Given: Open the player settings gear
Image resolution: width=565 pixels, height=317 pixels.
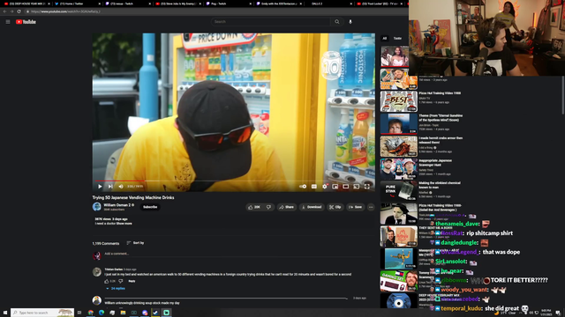Looking at the screenshot, I should pos(325,187).
